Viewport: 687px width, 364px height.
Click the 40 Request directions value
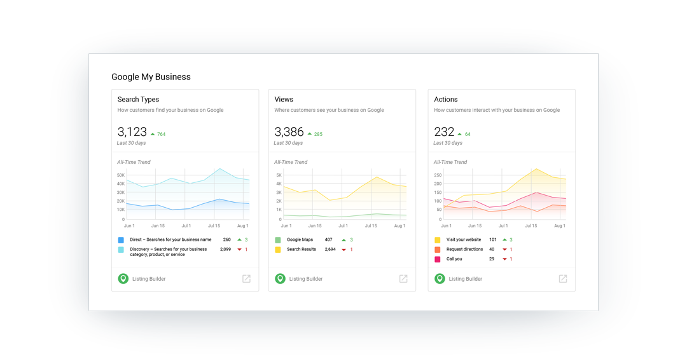click(x=492, y=250)
